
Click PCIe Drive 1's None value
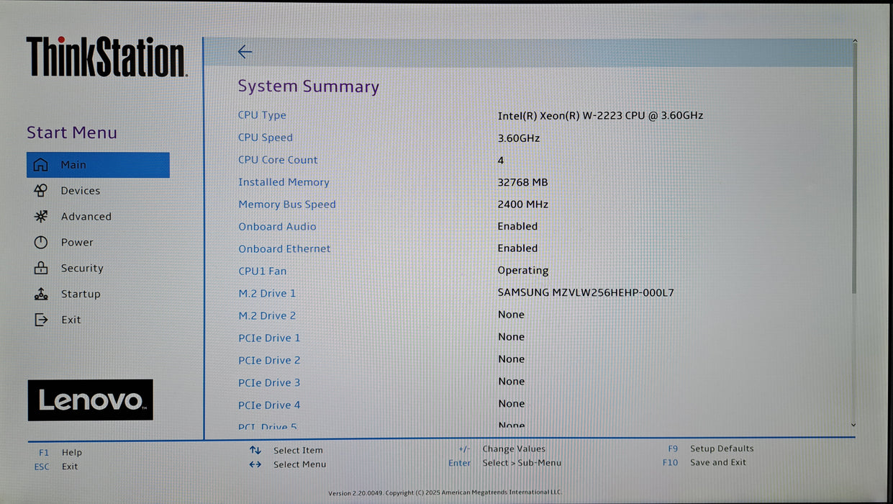pos(511,337)
